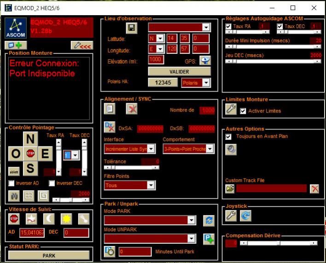
Task: Click the Elévation input field
Action: click(156, 60)
